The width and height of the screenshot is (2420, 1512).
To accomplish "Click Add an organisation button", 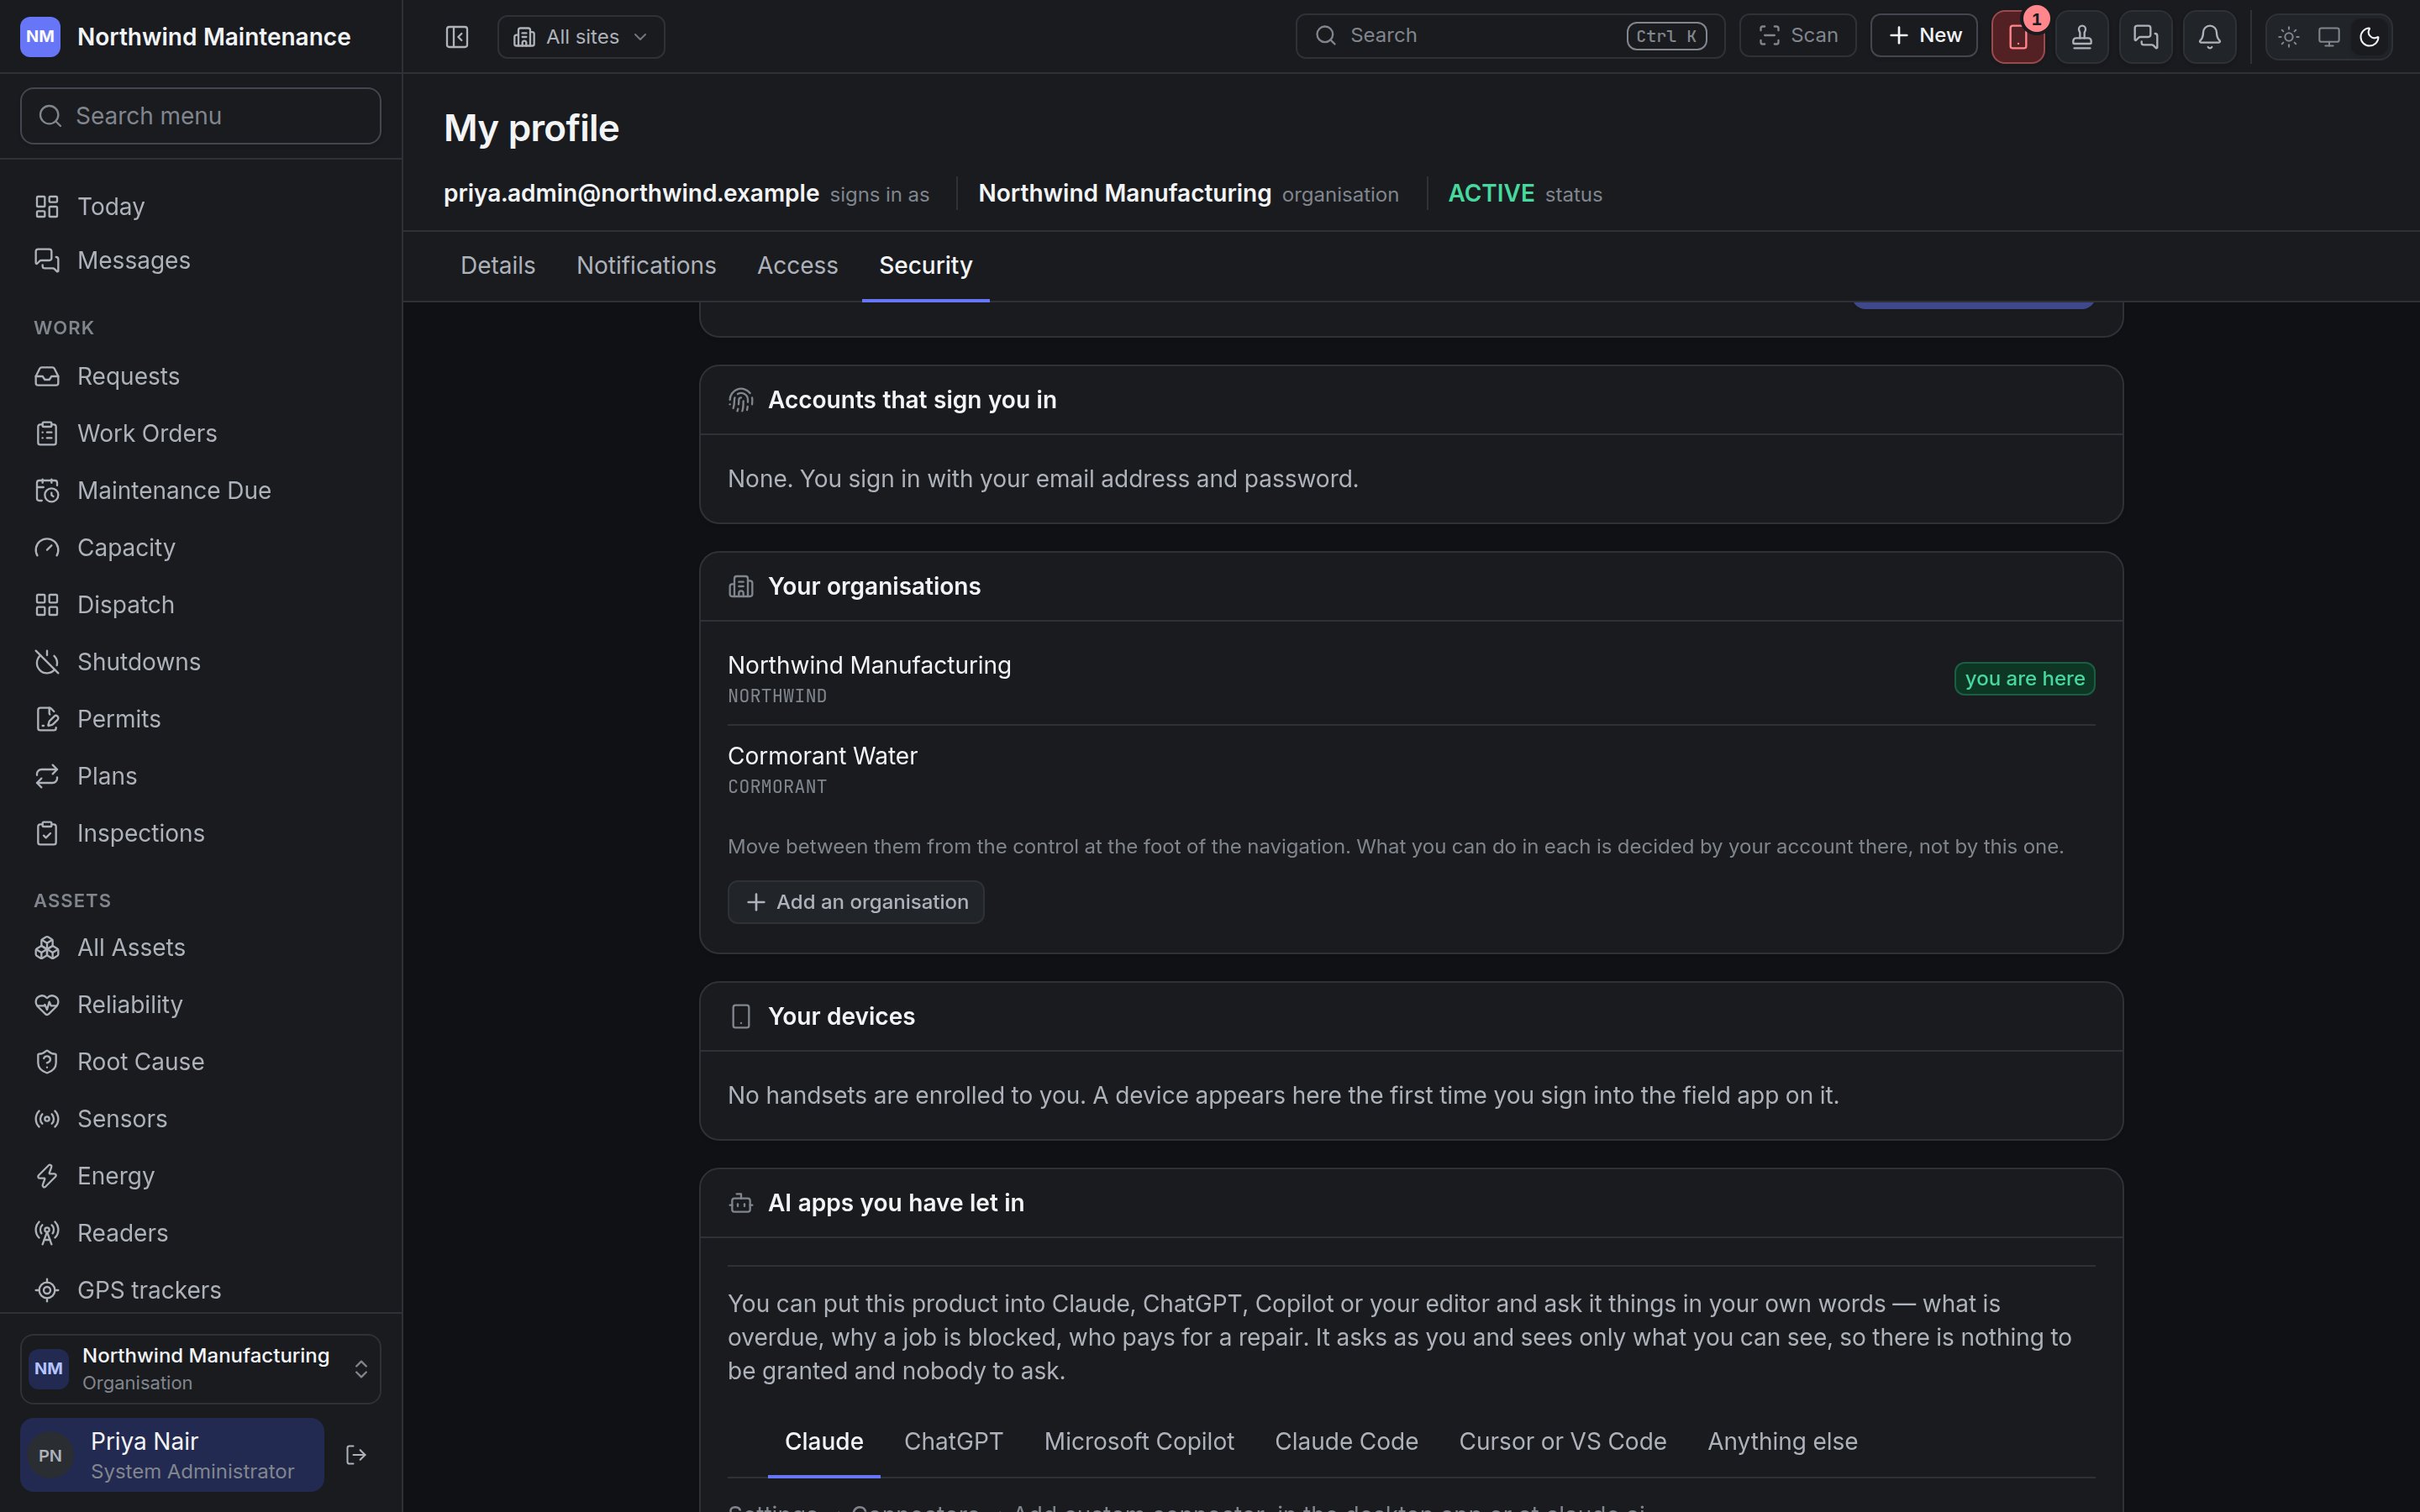I will pos(856,902).
